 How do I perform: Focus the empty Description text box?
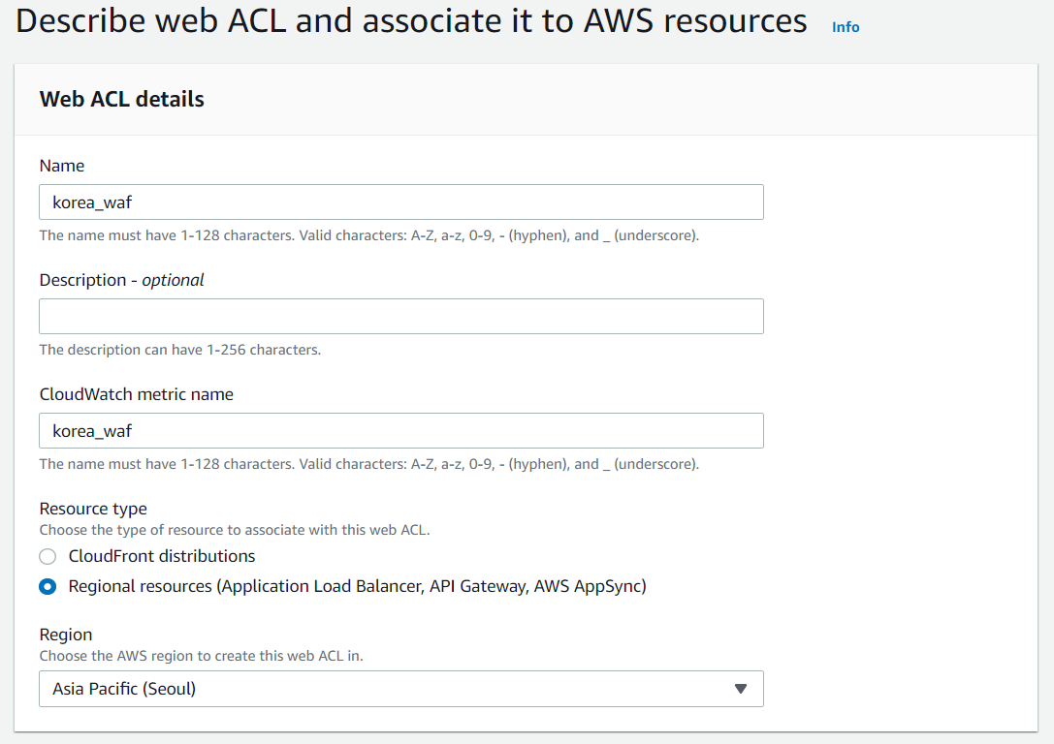[x=400, y=317]
